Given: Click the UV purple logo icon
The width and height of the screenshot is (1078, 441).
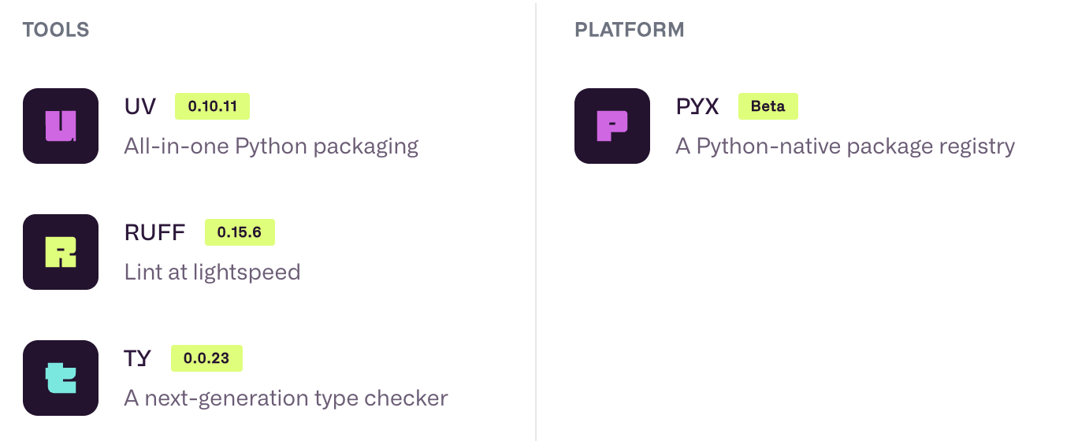Looking at the screenshot, I should 61,126.
